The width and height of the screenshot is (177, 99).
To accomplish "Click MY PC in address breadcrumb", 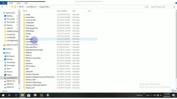I will point(21,7).
